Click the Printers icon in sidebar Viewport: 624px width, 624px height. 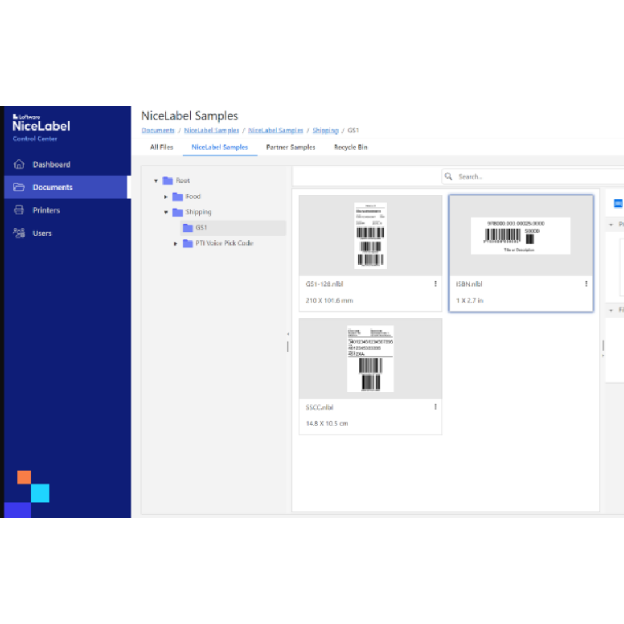[19, 210]
